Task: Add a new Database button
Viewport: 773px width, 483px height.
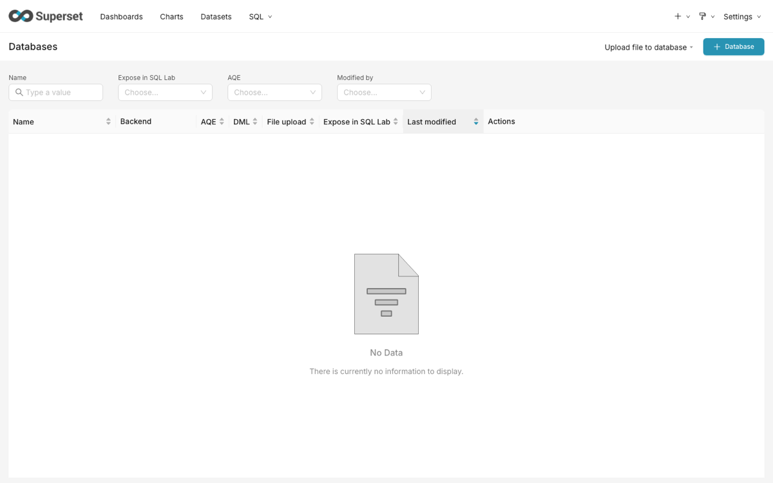Action: 734,46
